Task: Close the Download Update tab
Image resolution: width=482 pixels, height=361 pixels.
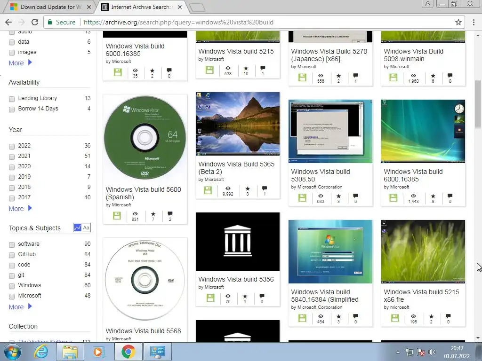Action: click(x=89, y=7)
